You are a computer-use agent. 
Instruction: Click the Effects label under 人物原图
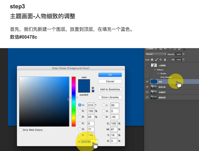(x=160, y=70)
